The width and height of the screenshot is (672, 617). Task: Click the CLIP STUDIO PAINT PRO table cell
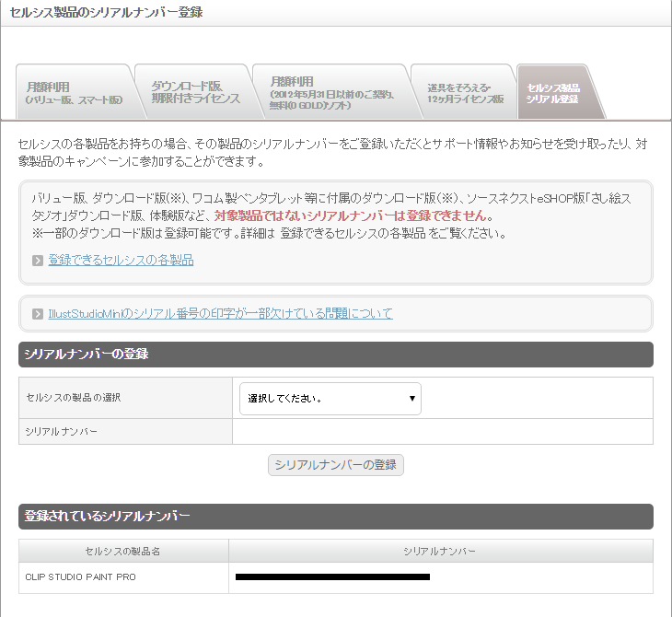[x=123, y=577]
